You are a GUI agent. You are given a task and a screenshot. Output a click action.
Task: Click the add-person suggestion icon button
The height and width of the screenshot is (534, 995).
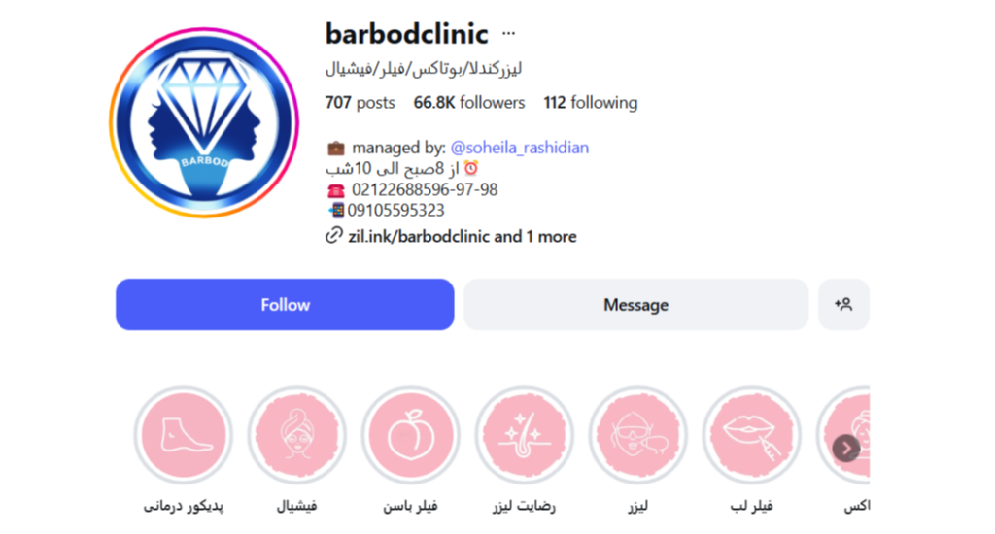click(843, 305)
